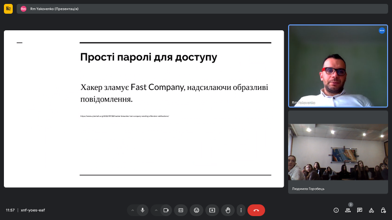The image size is (392, 220).
Task: Click the source URL on the slide
Action: (x=124, y=116)
